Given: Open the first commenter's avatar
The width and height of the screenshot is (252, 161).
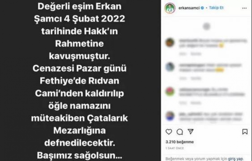Looking at the screenshot, I should (170, 43).
